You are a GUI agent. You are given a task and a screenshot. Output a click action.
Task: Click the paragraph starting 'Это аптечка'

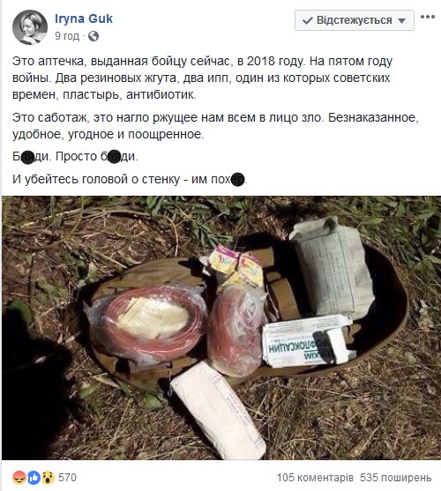pyautogui.click(x=202, y=78)
